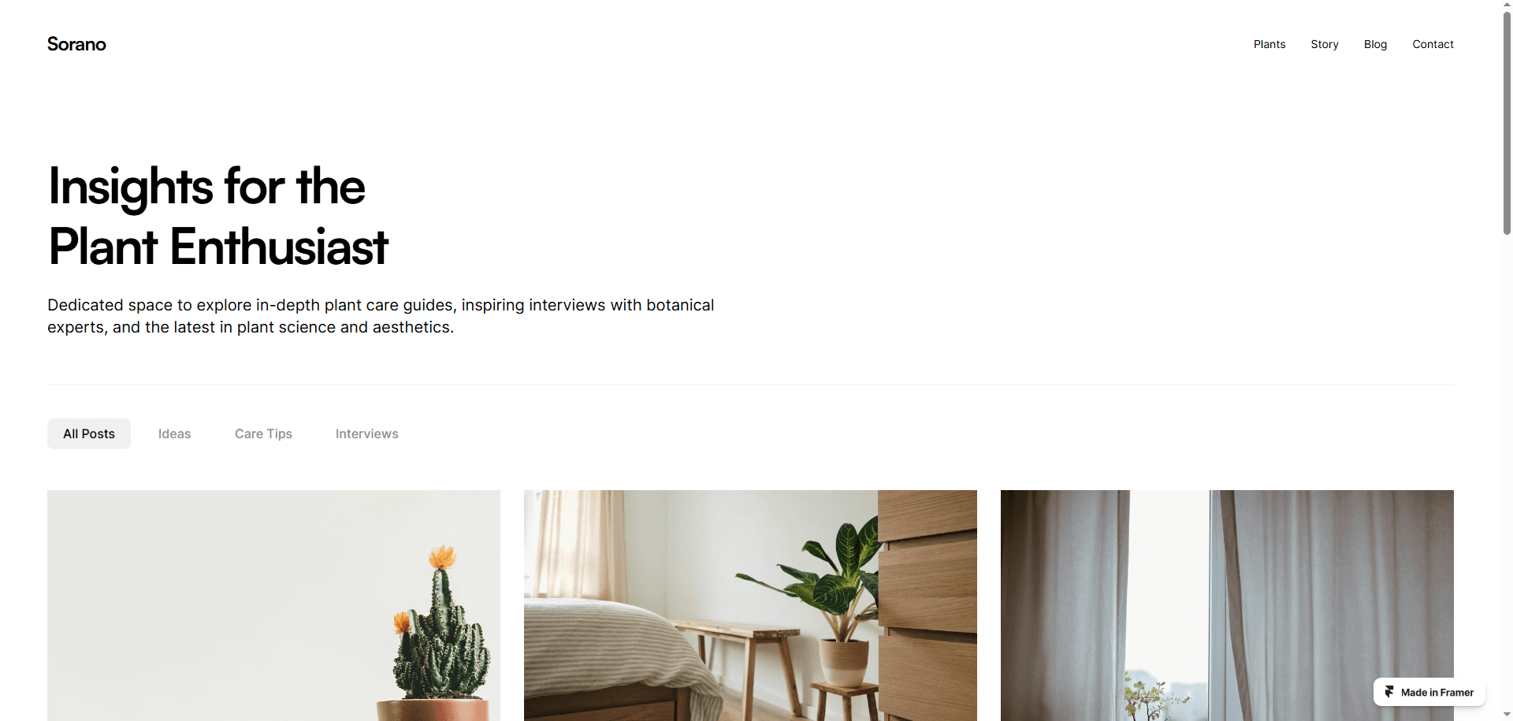This screenshot has height=721, width=1513.
Task: Click the empty scrollbar track below thumb
Action: click(x=1507, y=473)
